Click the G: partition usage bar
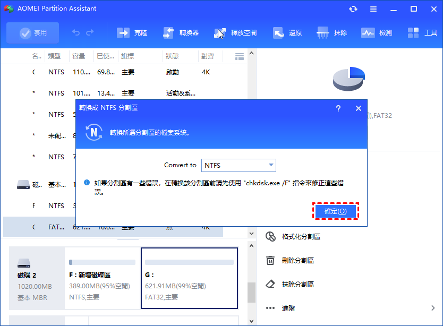Viewport: 443px width, 326px height. 189,262
